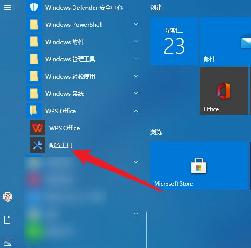Click the WPS Office folder icon
Screen dimensions: 251x248
tap(34, 111)
